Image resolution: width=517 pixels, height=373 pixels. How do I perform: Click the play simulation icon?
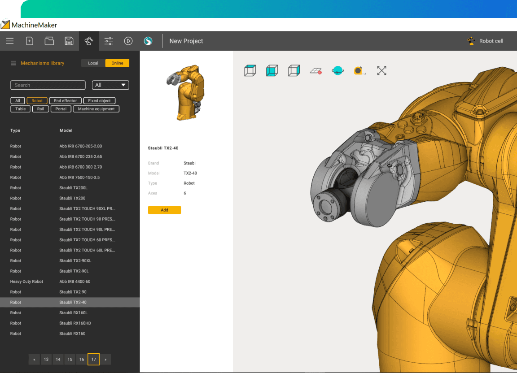pyautogui.click(x=128, y=41)
